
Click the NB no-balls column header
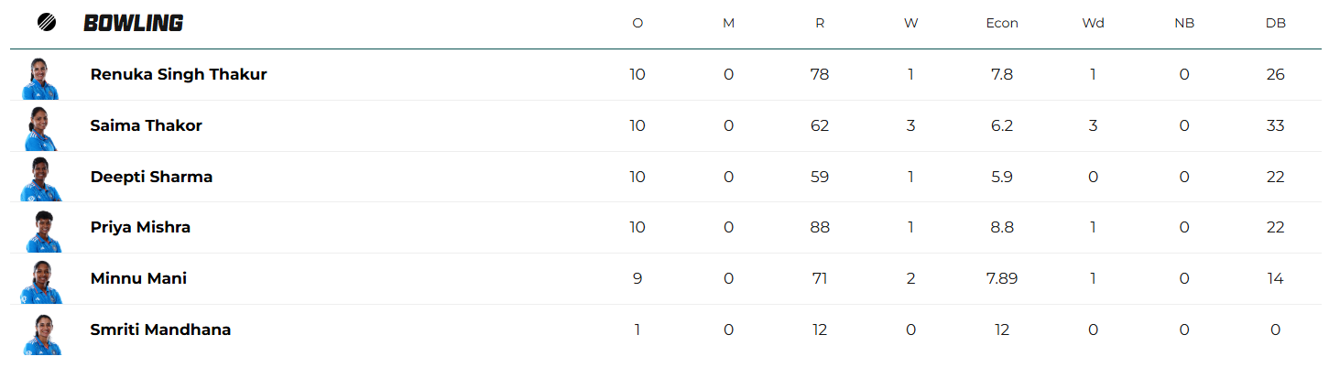pyautogui.click(x=1184, y=24)
